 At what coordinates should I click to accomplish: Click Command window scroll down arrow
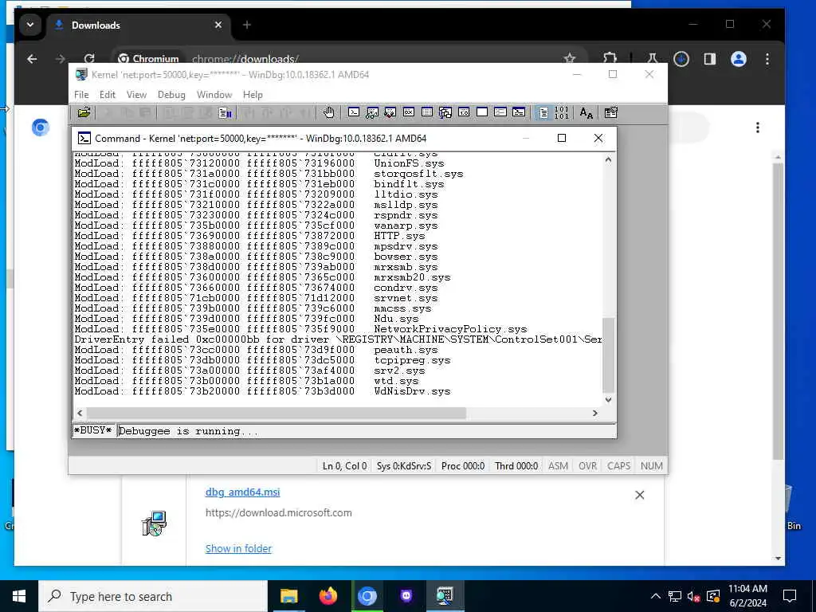coord(608,400)
